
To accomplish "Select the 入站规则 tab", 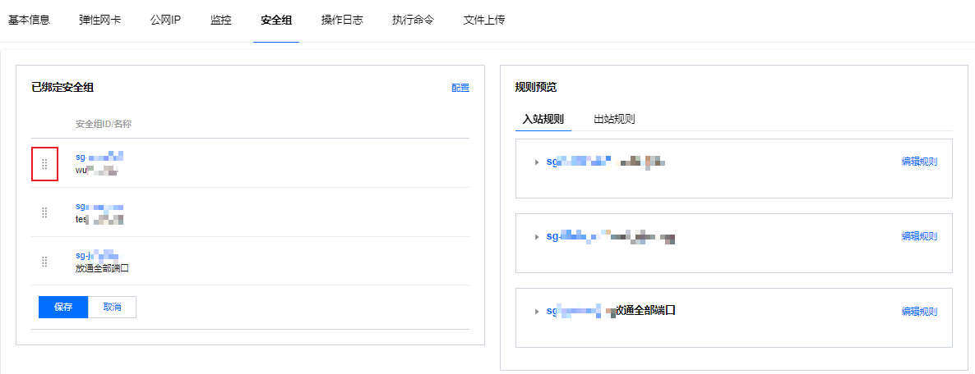I will pos(543,119).
